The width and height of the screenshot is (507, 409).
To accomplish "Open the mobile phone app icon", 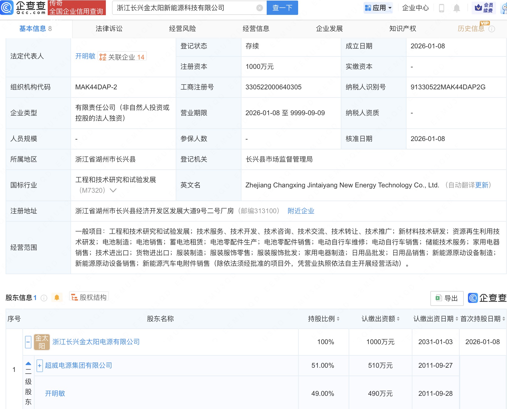I will pos(441,8).
